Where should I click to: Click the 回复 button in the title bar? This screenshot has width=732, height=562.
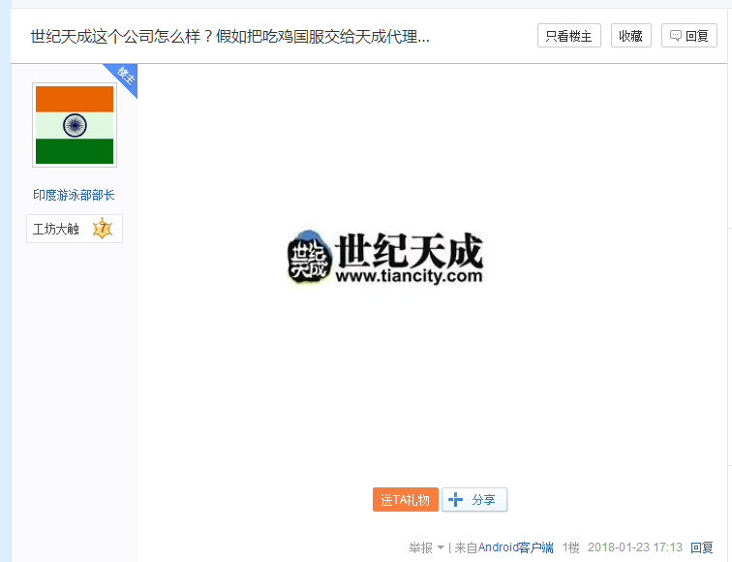(x=689, y=36)
